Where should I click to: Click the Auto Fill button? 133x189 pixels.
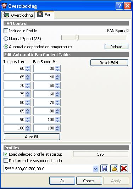tap(32, 137)
